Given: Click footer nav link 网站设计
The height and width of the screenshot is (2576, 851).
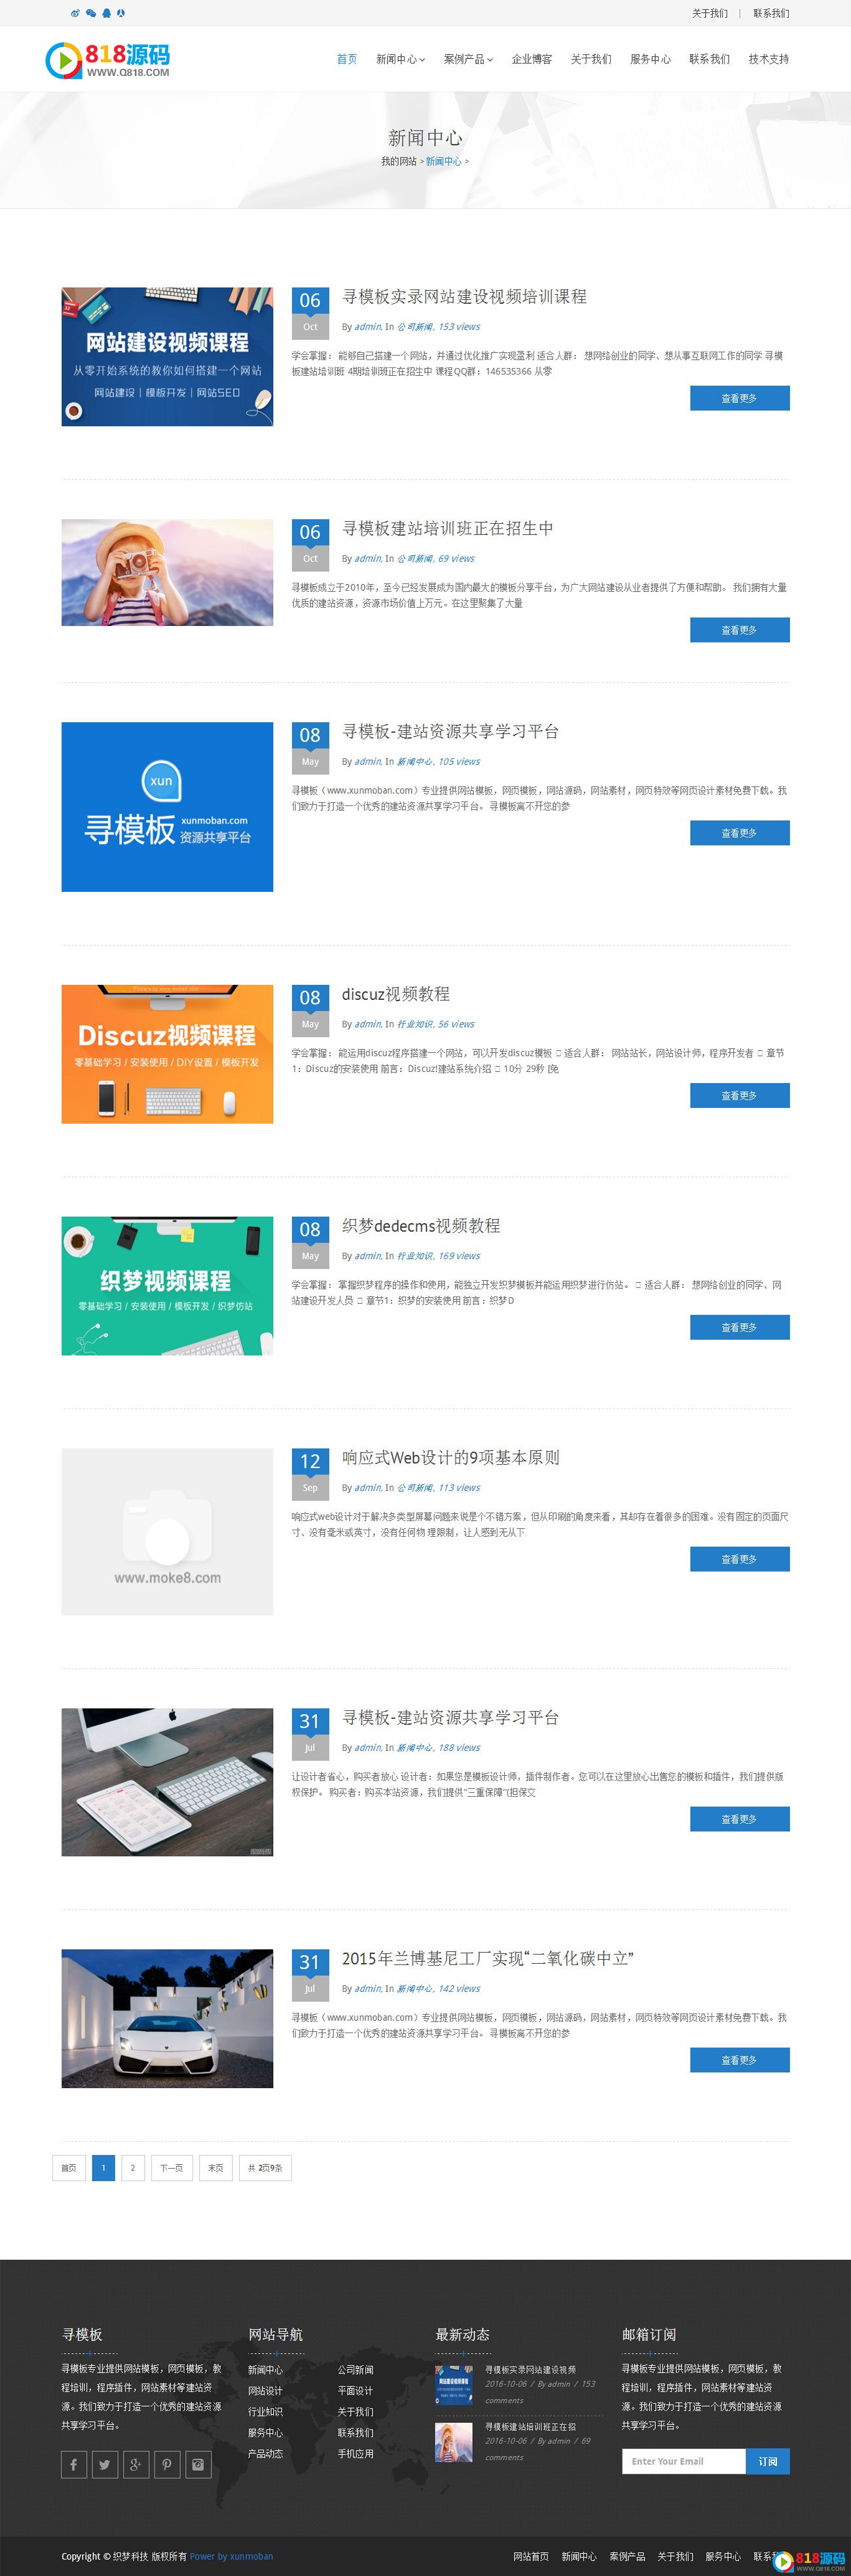Looking at the screenshot, I should point(265,2390).
